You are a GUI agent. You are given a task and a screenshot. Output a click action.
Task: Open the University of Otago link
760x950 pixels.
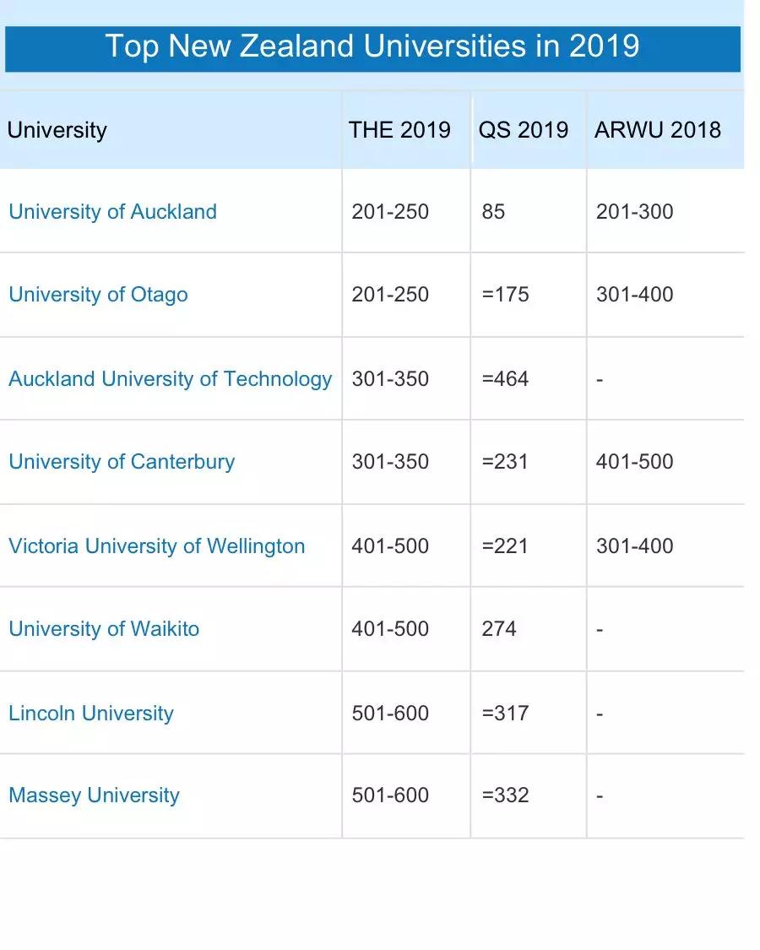(x=98, y=295)
